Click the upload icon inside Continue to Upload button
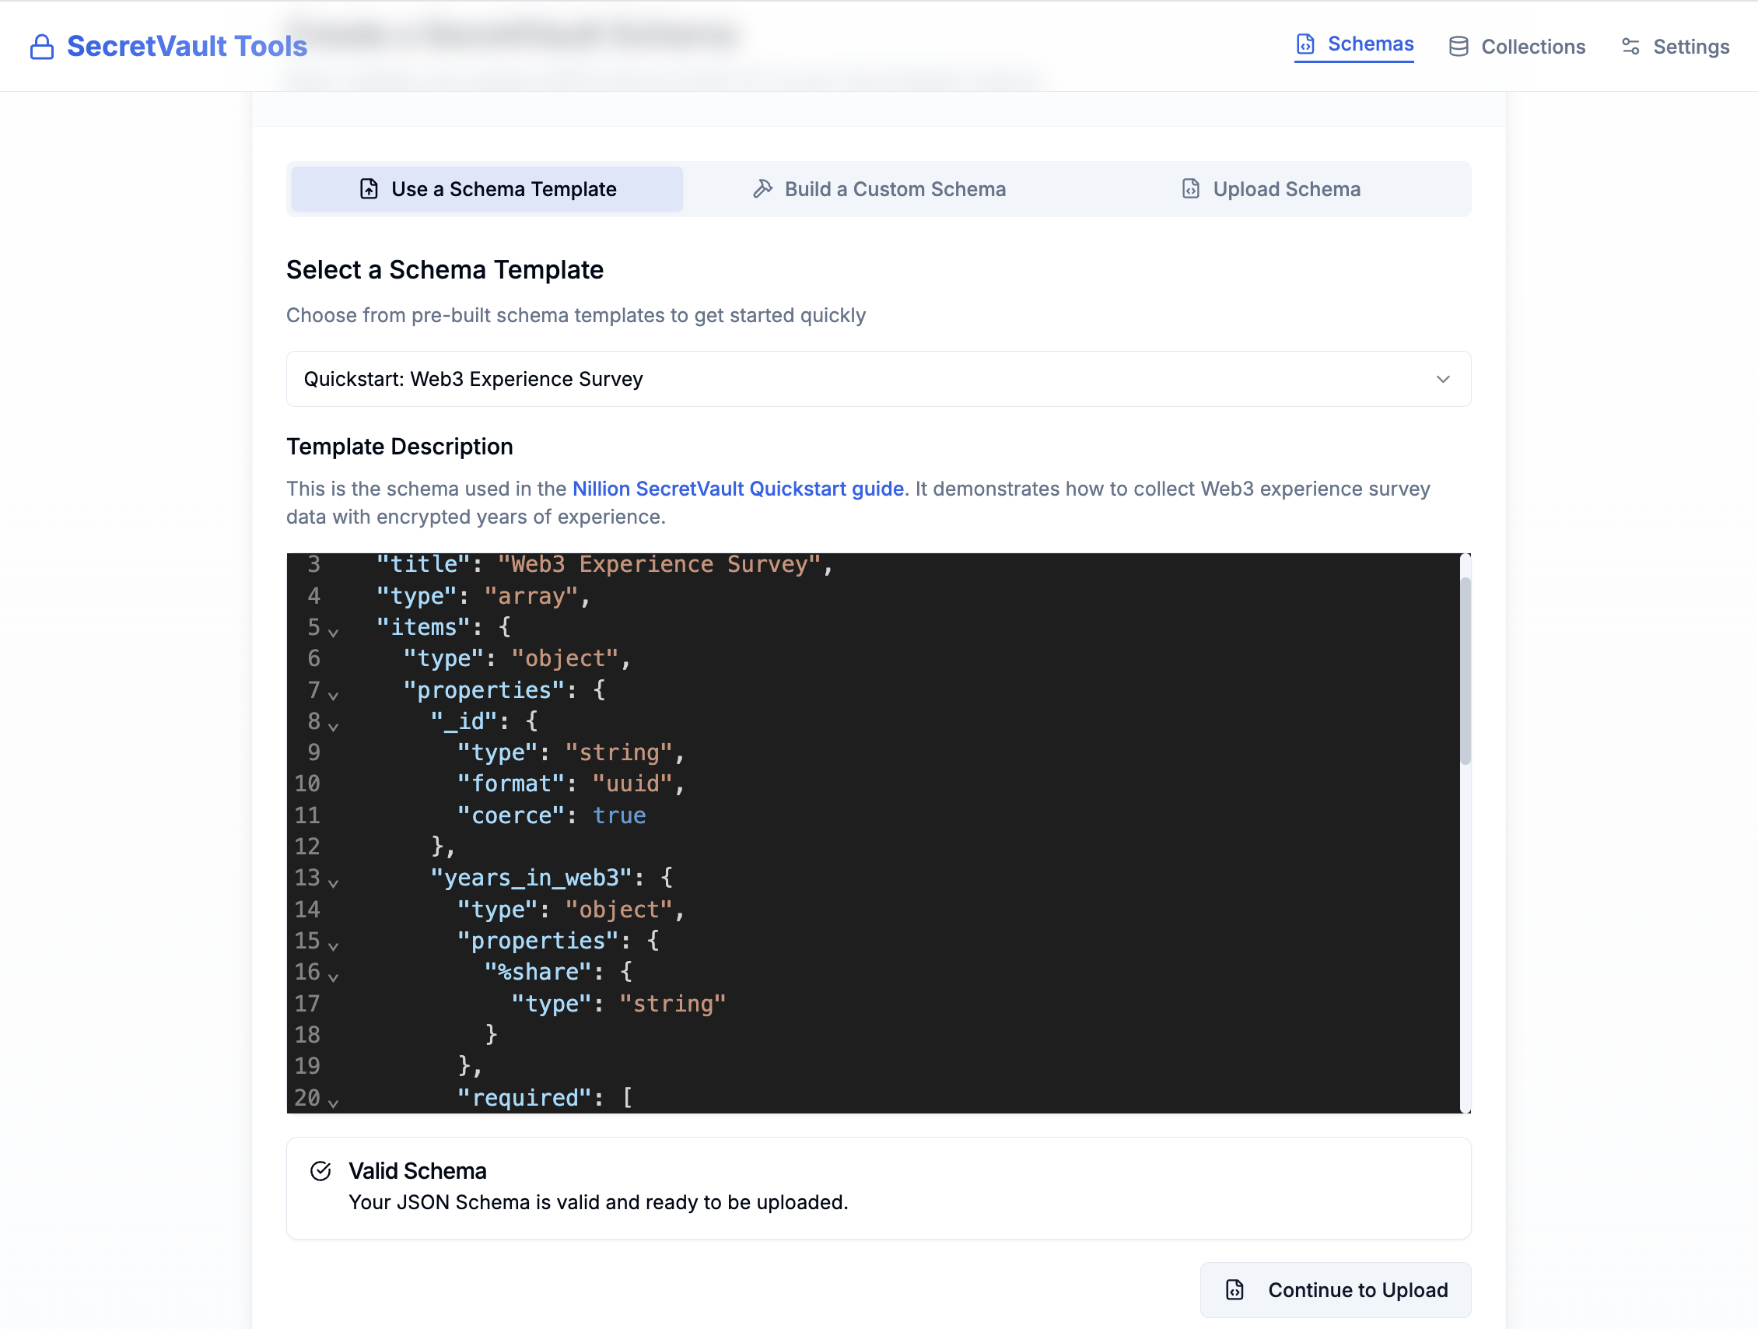Image resolution: width=1758 pixels, height=1329 pixels. point(1234,1290)
